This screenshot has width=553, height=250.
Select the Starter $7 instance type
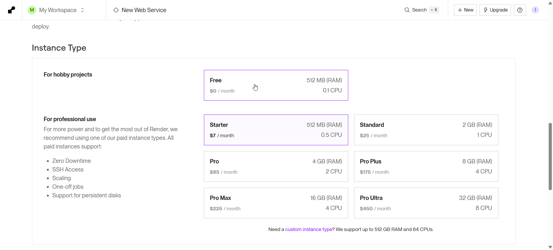point(276,130)
